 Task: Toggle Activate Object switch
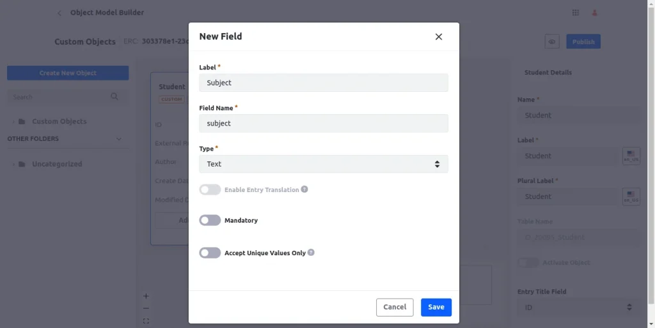point(528,262)
